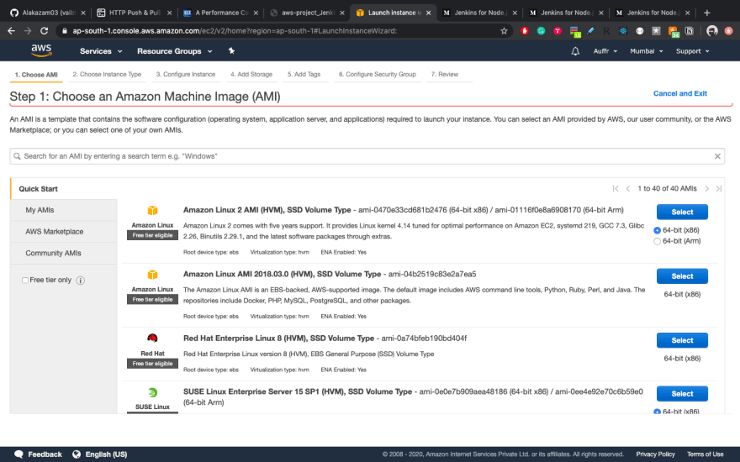Image resolution: width=740 pixels, height=462 pixels.
Task: Jump to last page of AMI list
Action: (x=719, y=188)
